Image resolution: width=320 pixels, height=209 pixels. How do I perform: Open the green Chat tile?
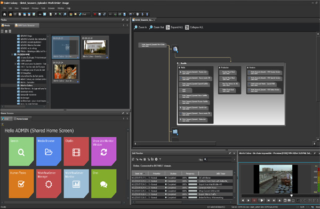(103, 183)
